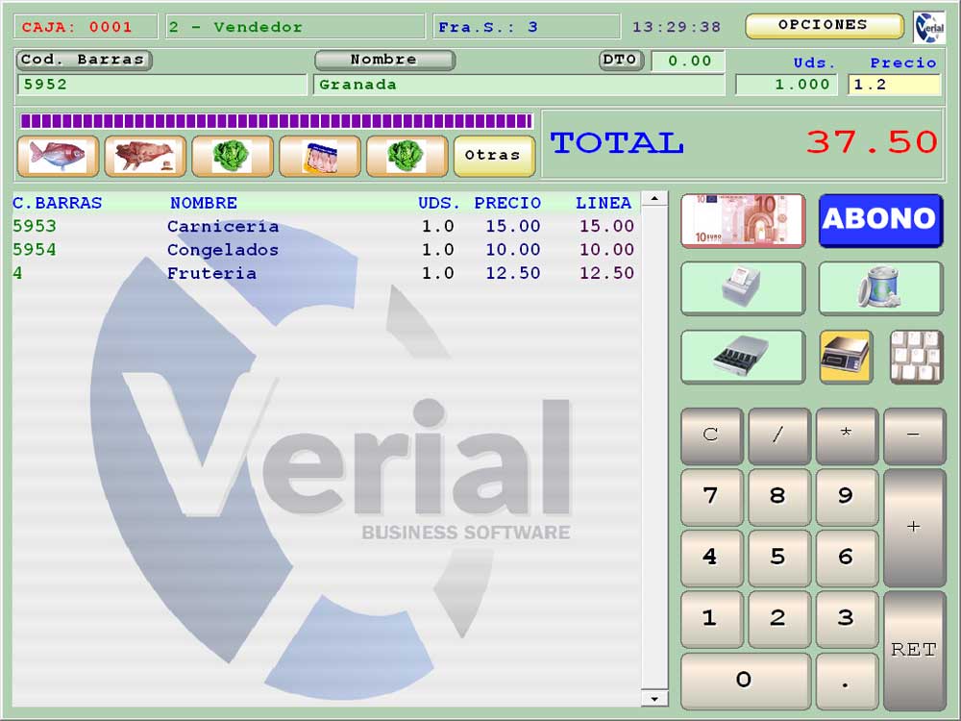
Task: Click the Verial logo icon
Action: tap(928, 27)
